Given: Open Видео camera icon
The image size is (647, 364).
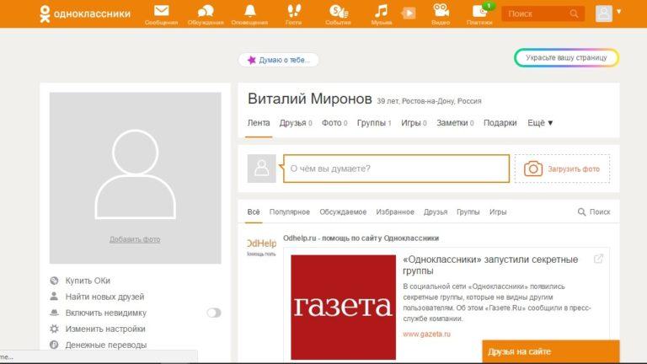Looking at the screenshot, I should pyautogui.click(x=441, y=13).
